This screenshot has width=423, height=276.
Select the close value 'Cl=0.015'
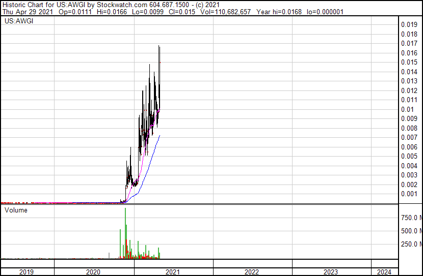tap(182, 12)
